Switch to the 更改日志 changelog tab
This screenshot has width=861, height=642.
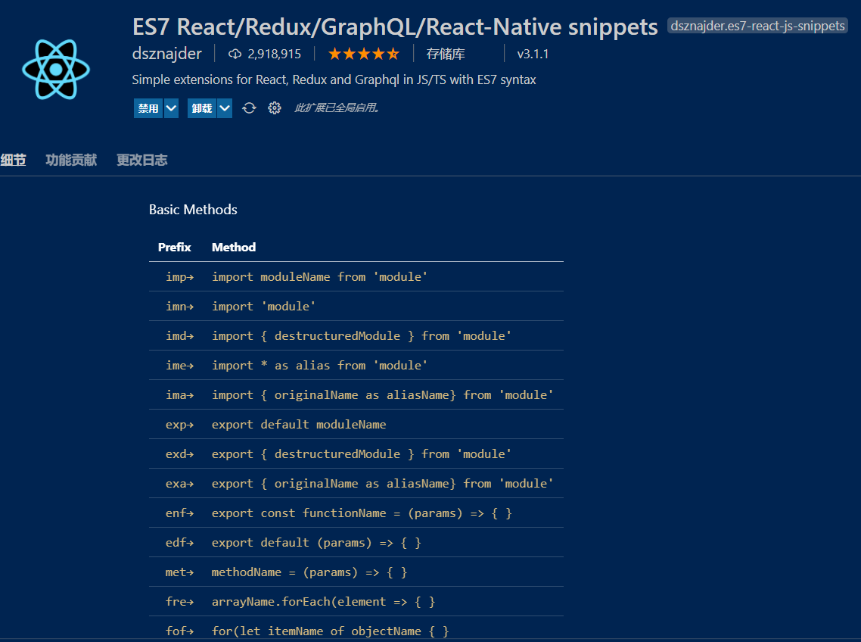141,160
